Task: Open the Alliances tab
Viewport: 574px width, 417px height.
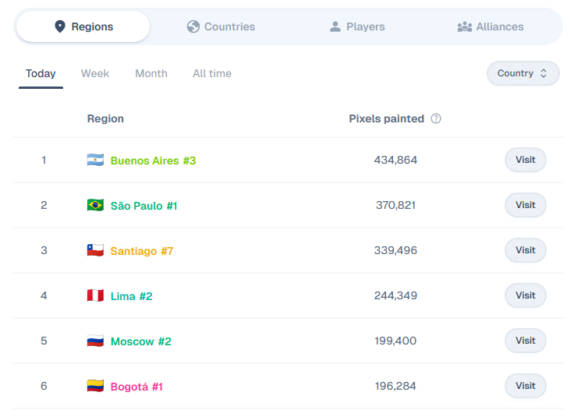Action: 491,27
